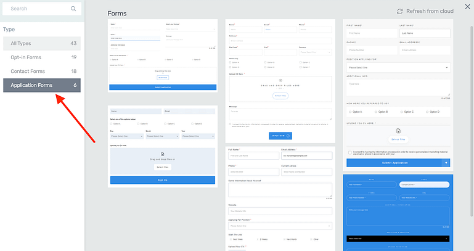Viewport: 474px width, 251px height.
Task: Close the forms library panel
Action: pos(467,7)
